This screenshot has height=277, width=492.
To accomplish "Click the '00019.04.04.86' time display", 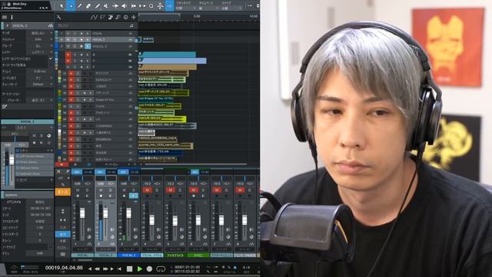I will click(x=64, y=268).
